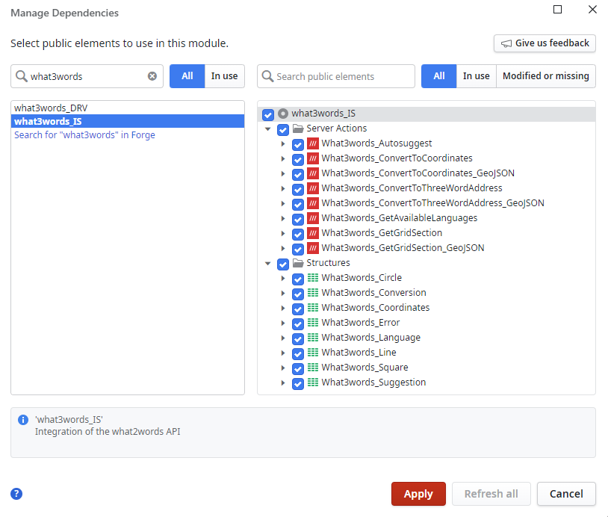Select what3words_DRV in the module list
The height and width of the screenshot is (517, 608).
tap(51, 108)
